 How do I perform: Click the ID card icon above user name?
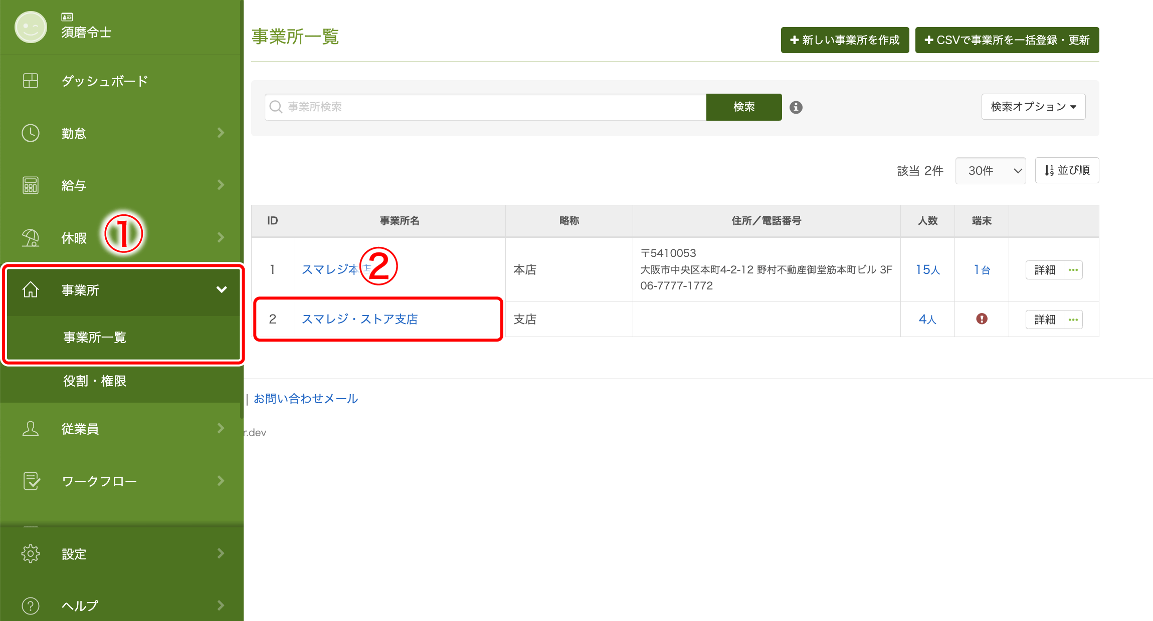tap(67, 17)
